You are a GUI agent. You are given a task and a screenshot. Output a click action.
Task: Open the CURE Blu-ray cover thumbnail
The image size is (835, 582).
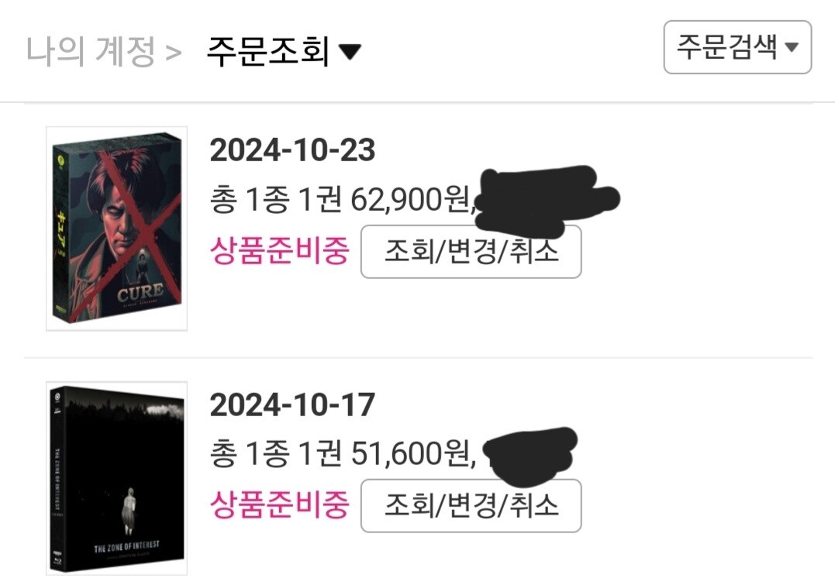click(x=116, y=229)
